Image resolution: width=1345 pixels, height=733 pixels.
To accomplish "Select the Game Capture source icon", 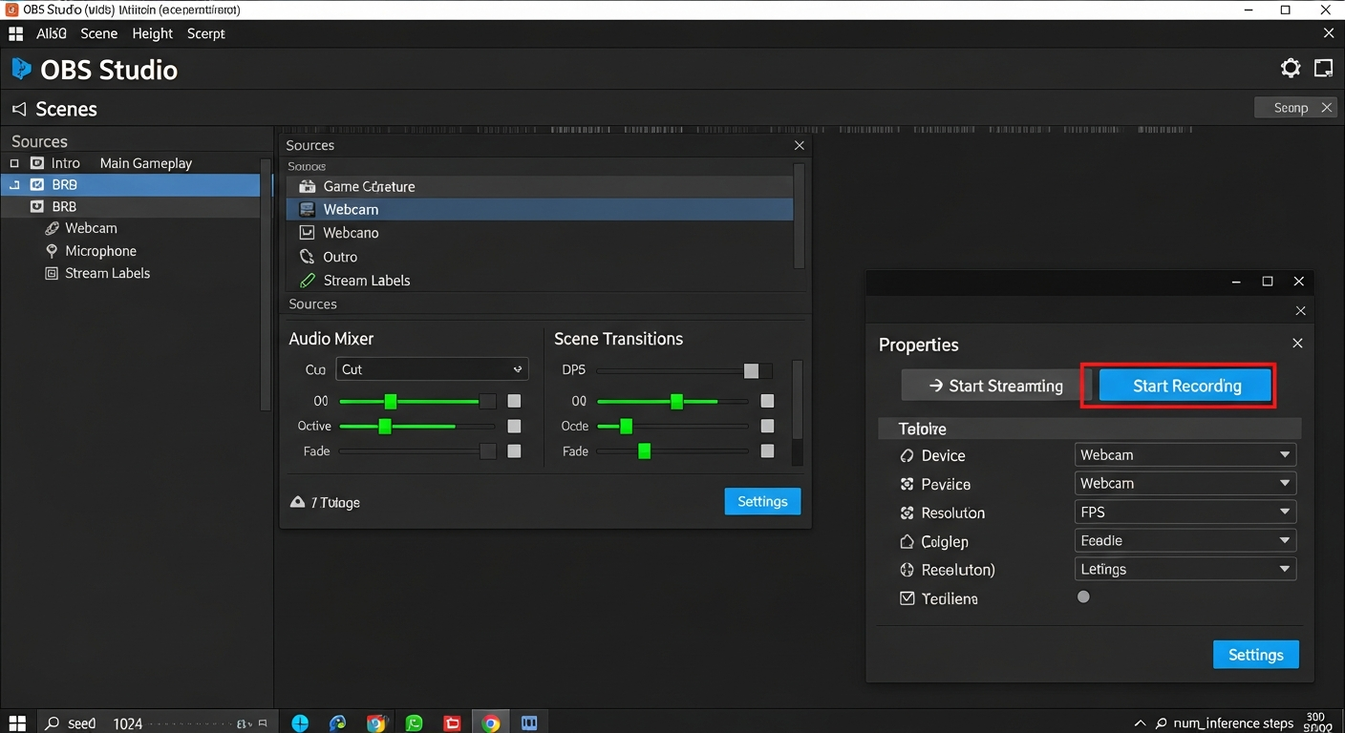I will [x=308, y=186].
